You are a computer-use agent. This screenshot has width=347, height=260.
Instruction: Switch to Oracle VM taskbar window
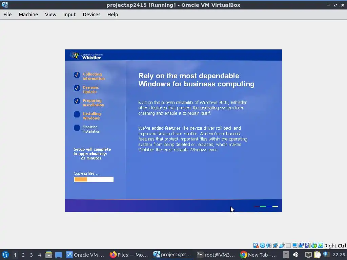point(85,255)
